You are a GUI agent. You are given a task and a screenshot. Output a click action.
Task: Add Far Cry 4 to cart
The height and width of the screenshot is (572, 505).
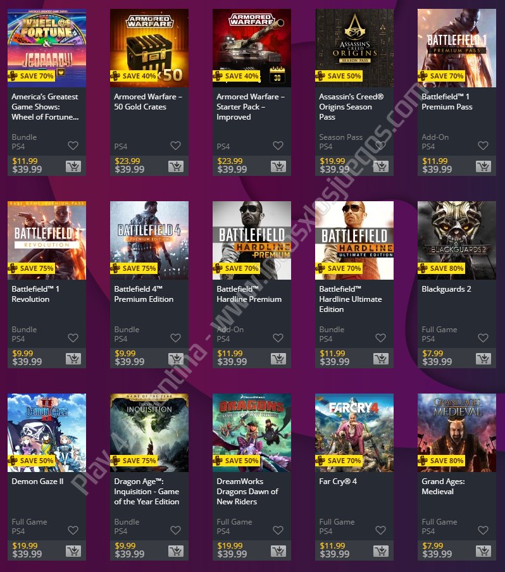click(381, 551)
